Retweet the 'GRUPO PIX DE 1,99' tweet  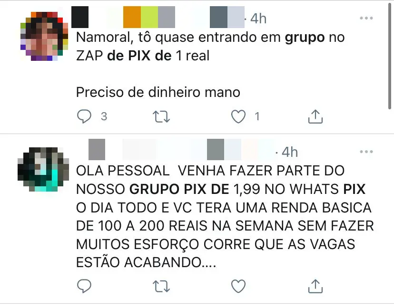point(161,286)
